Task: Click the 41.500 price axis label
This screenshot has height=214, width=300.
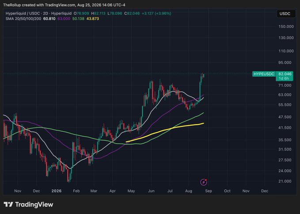Action: pos(285,127)
